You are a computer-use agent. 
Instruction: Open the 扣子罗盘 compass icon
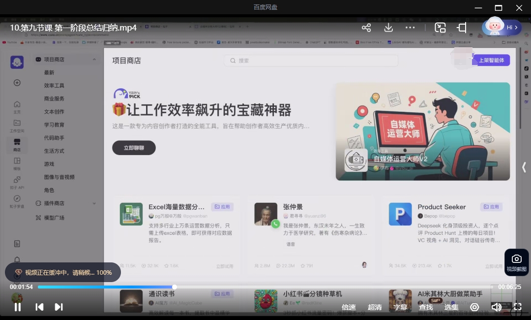[17, 201]
